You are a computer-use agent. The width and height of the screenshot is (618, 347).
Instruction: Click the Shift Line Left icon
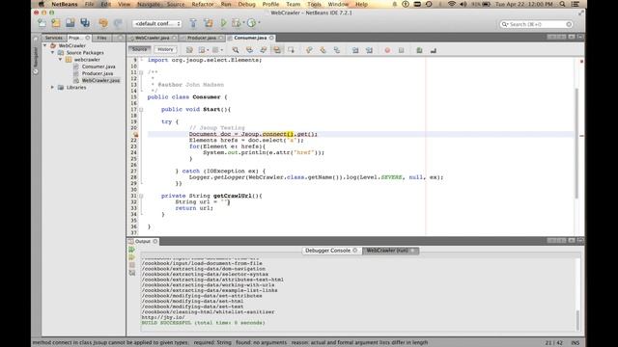tap(355, 50)
